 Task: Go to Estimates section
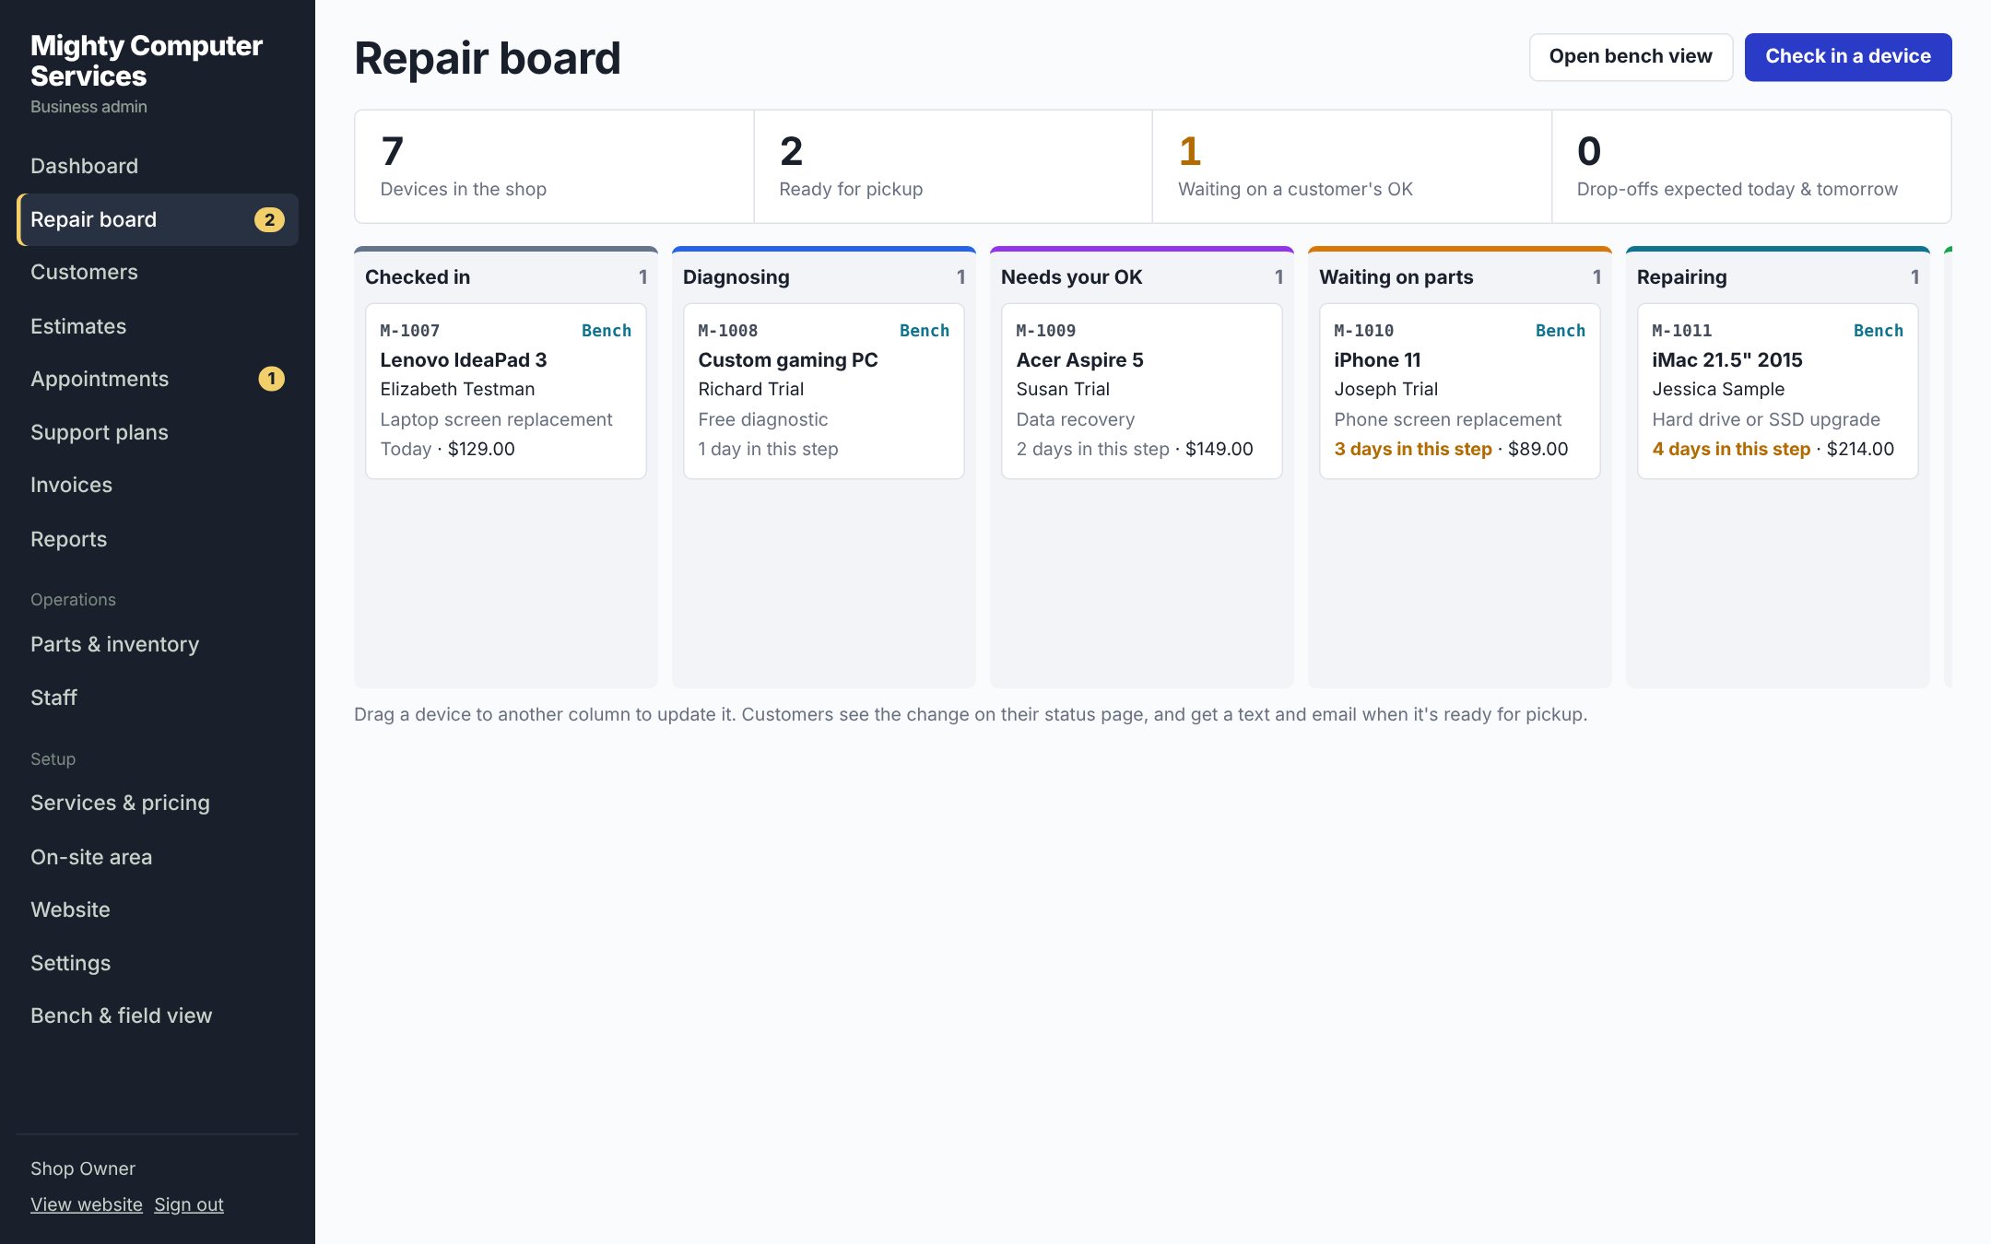157,326
